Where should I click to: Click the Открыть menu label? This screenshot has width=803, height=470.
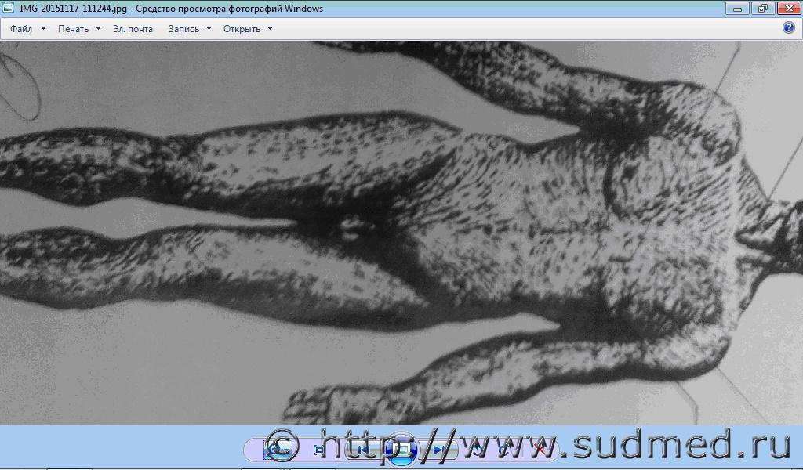242,29
